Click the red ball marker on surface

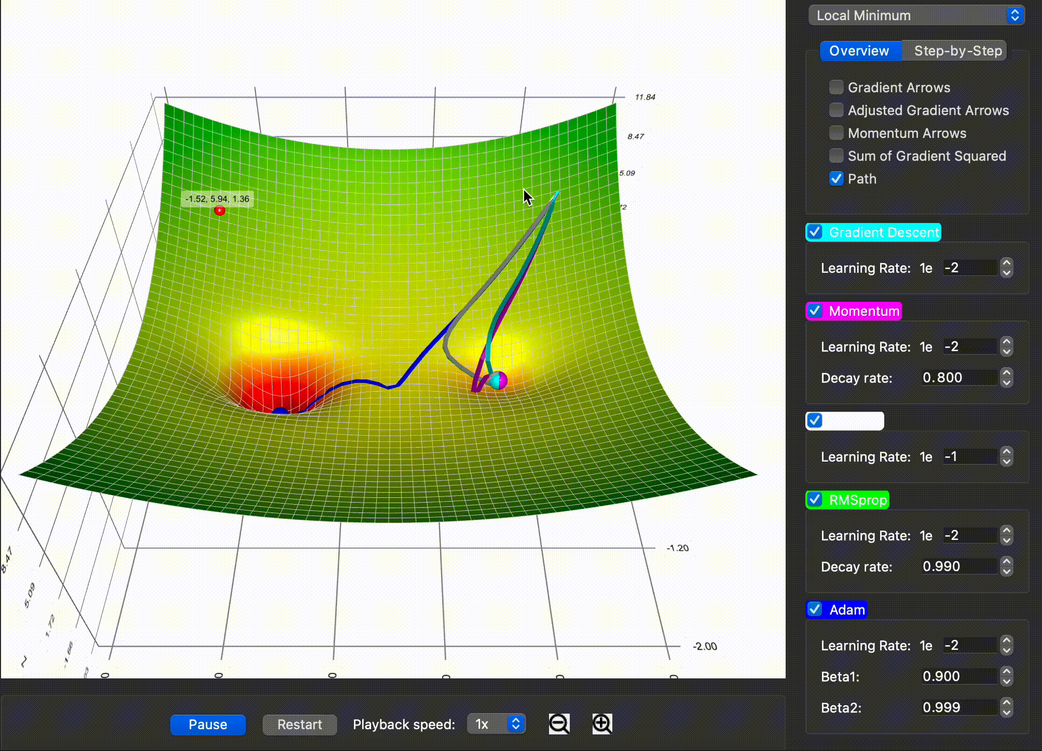point(220,211)
